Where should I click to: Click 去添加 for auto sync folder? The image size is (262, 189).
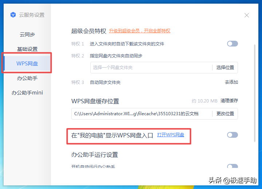231,82
